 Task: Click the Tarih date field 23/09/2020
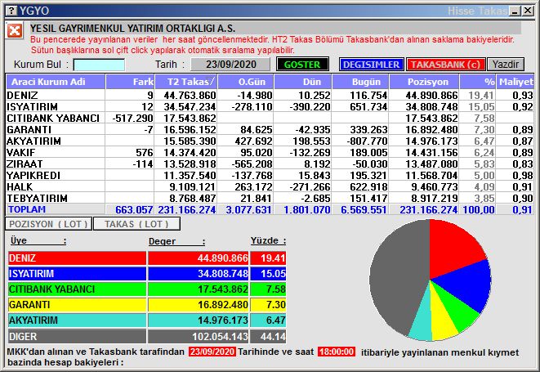pos(230,65)
